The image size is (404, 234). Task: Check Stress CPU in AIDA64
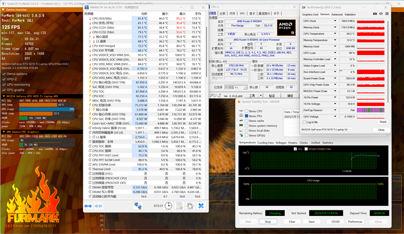pyautogui.click(x=246, y=111)
